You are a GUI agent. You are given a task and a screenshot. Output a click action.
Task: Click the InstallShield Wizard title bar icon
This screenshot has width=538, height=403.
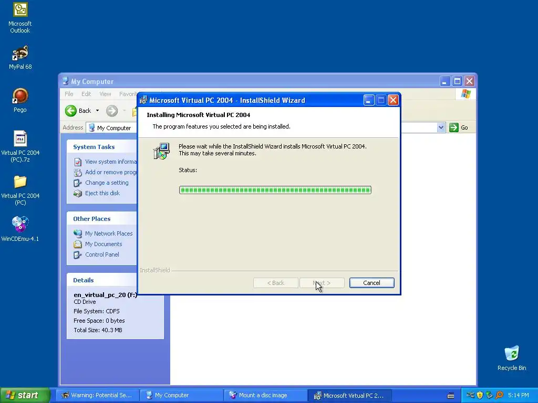click(x=143, y=100)
